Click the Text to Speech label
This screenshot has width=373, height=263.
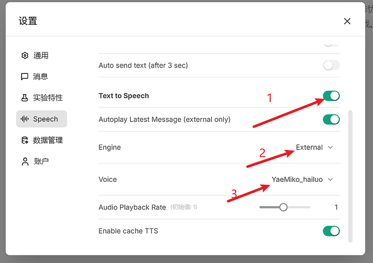(124, 96)
